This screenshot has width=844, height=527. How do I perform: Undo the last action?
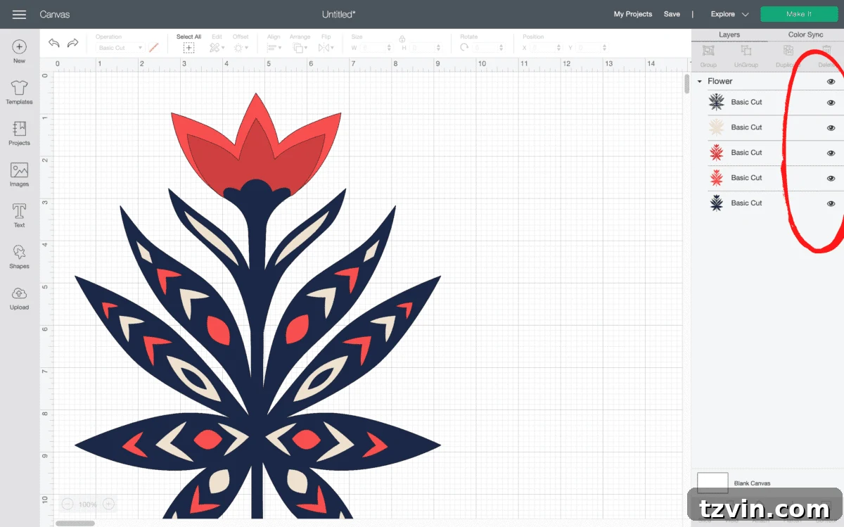point(54,44)
